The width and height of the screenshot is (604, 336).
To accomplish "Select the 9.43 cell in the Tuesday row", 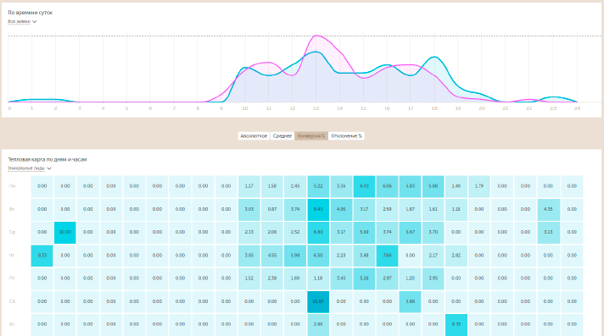I will tap(318, 209).
